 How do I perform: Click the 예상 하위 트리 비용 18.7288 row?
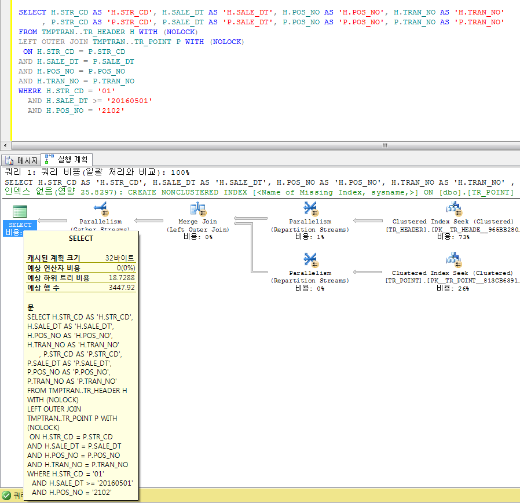coord(81,278)
